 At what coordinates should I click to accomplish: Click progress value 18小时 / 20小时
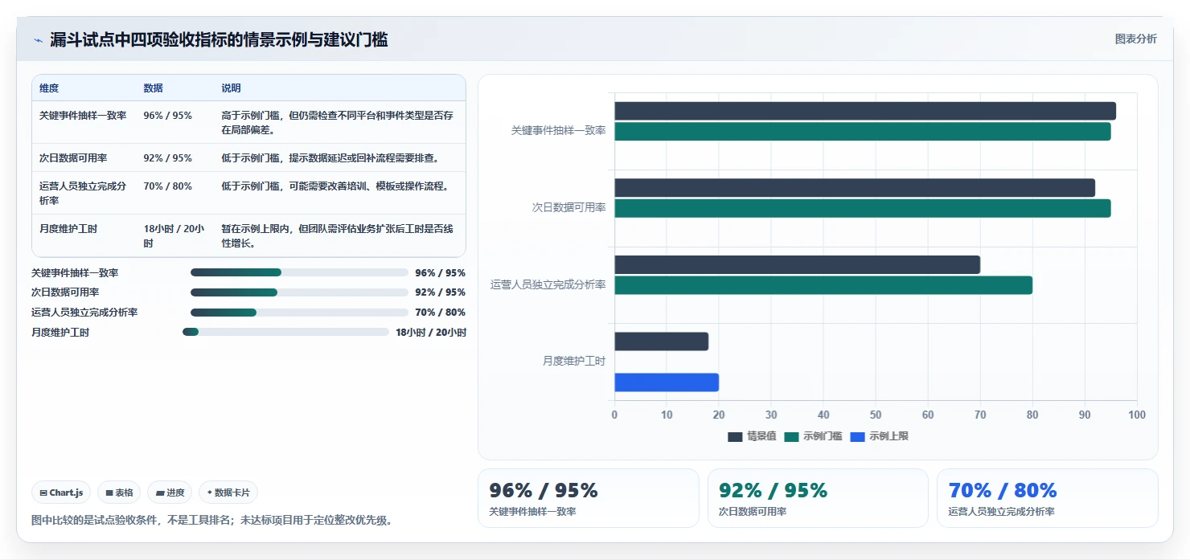pyautogui.click(x=431, y=333)
